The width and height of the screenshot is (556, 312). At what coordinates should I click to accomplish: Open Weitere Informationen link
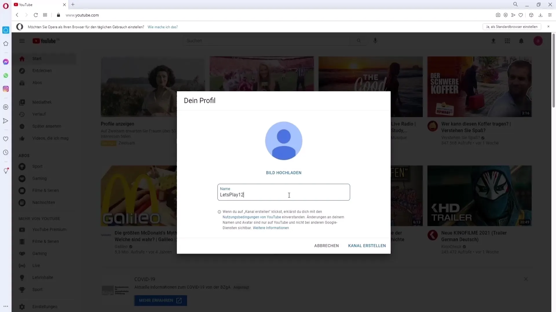pyautogui.click(x=271, y=228)
